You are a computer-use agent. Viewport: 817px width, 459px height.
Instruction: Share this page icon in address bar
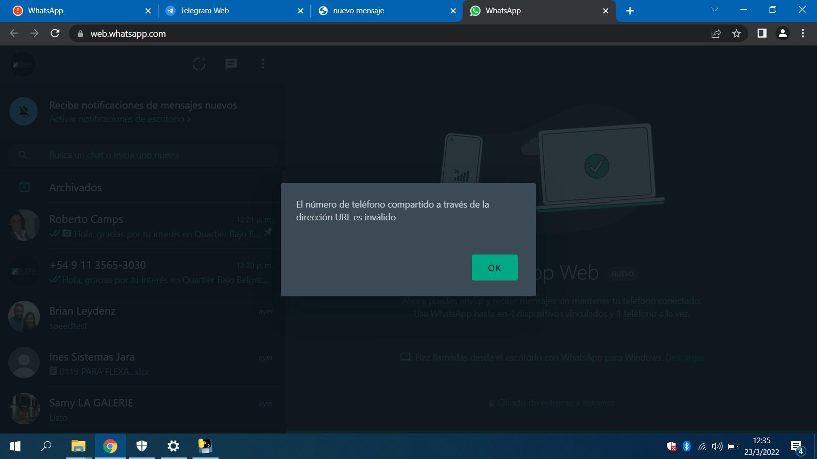716,34
